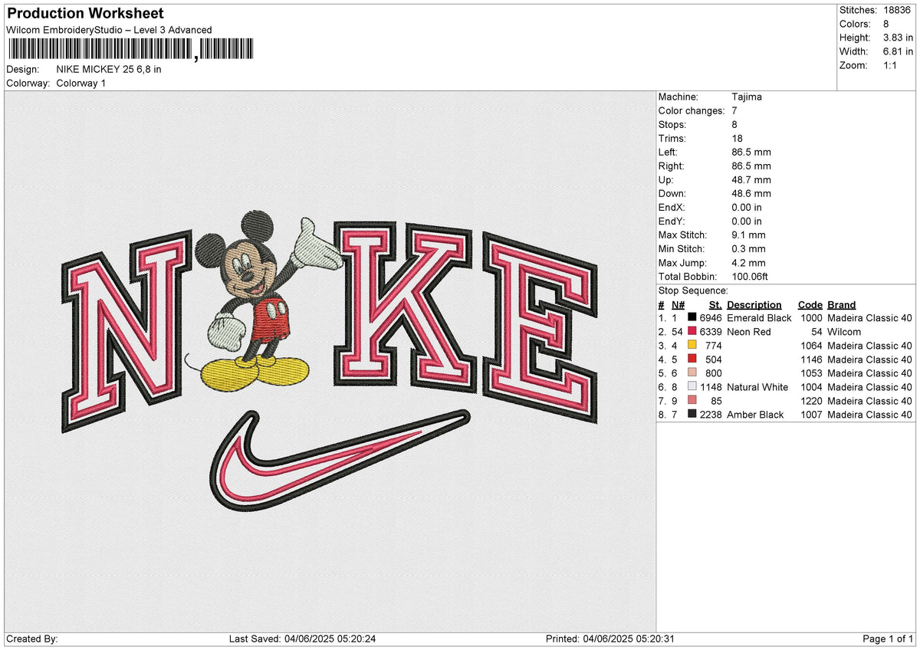Click the Machine value 'Tajima'
Image resolution: width=920 pixels, height=650 pixels.
[x=747, y=97]
